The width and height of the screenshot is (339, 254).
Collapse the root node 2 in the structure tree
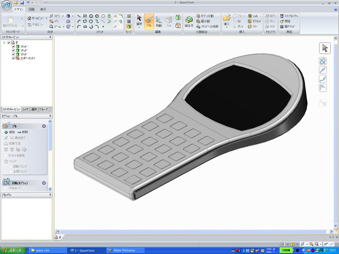(4, 43)
